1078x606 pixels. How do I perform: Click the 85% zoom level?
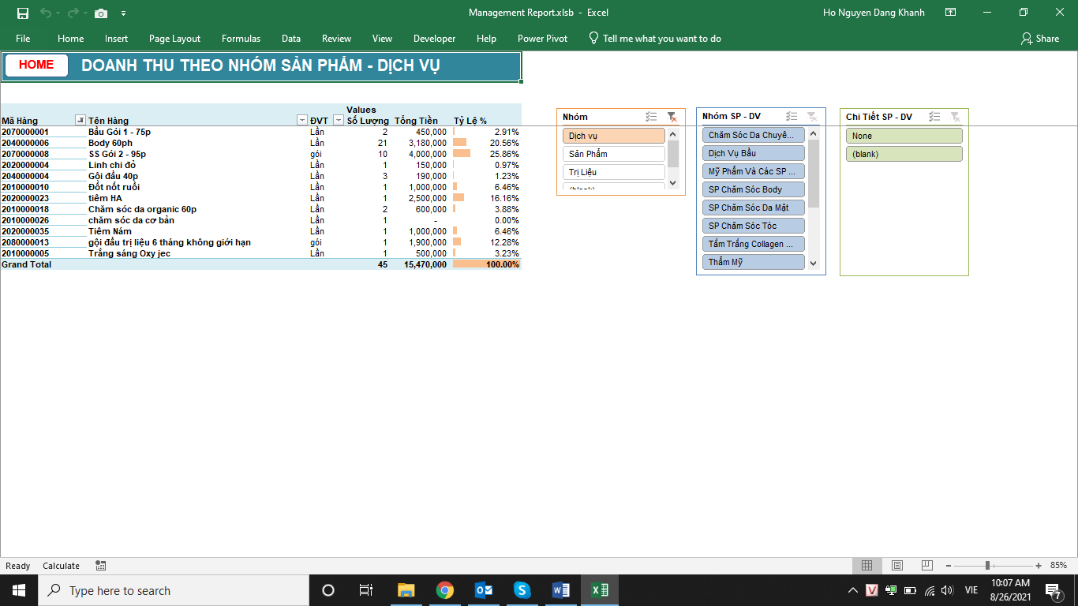pos(1058,566)
